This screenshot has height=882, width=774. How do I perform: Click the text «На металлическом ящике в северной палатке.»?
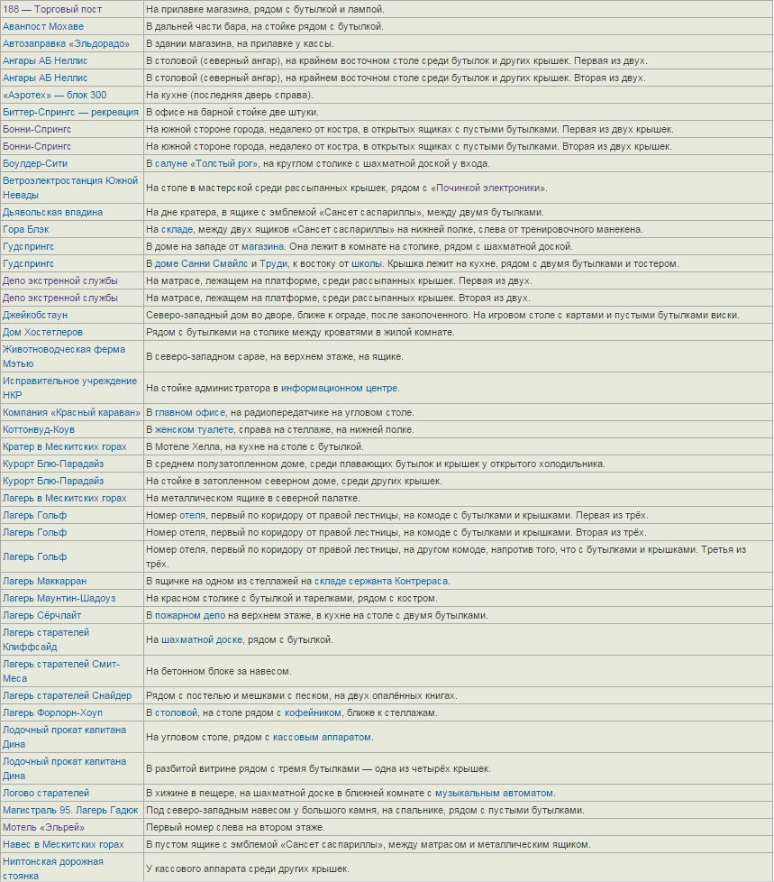click(x=253, y=499)
